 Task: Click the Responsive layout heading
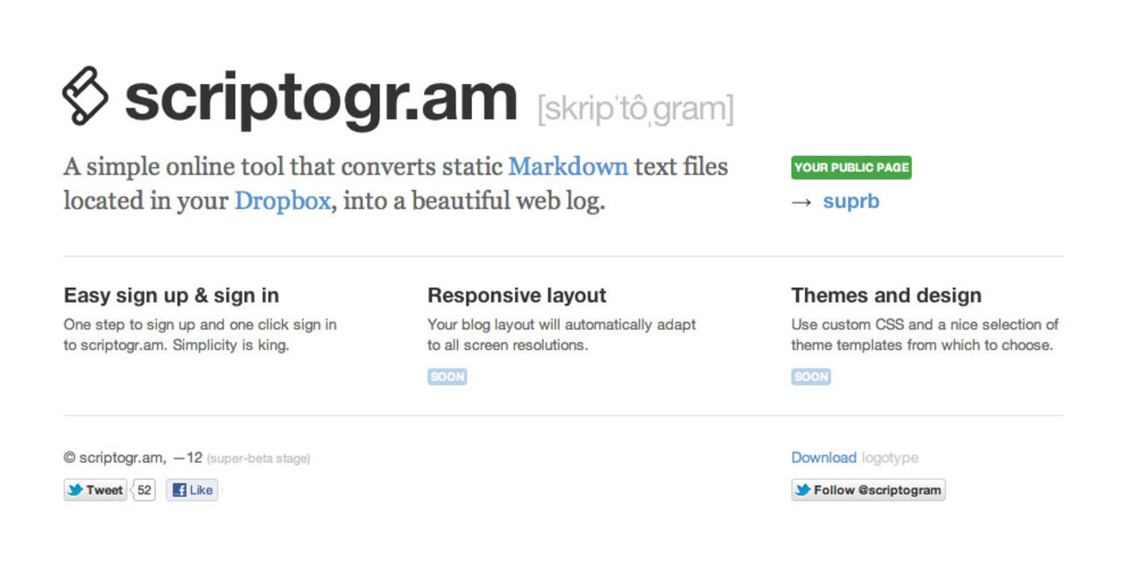(517, 296)
